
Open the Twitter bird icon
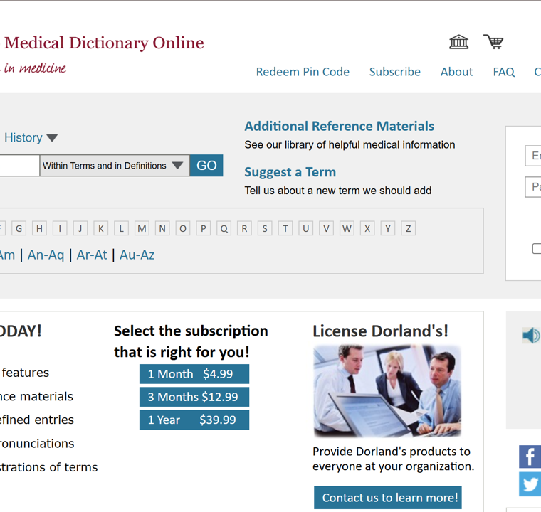(530, 484)
